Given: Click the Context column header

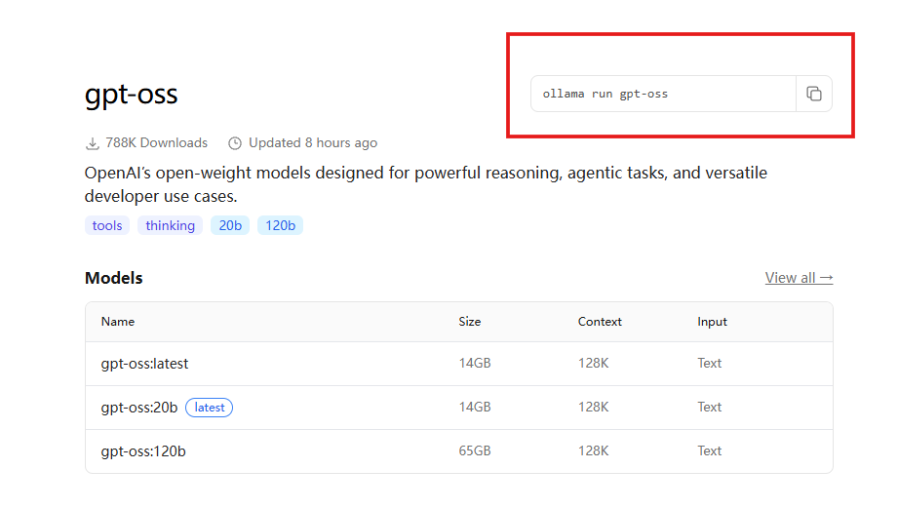Looking at the screenshot, I should click(x=600, y=321).
